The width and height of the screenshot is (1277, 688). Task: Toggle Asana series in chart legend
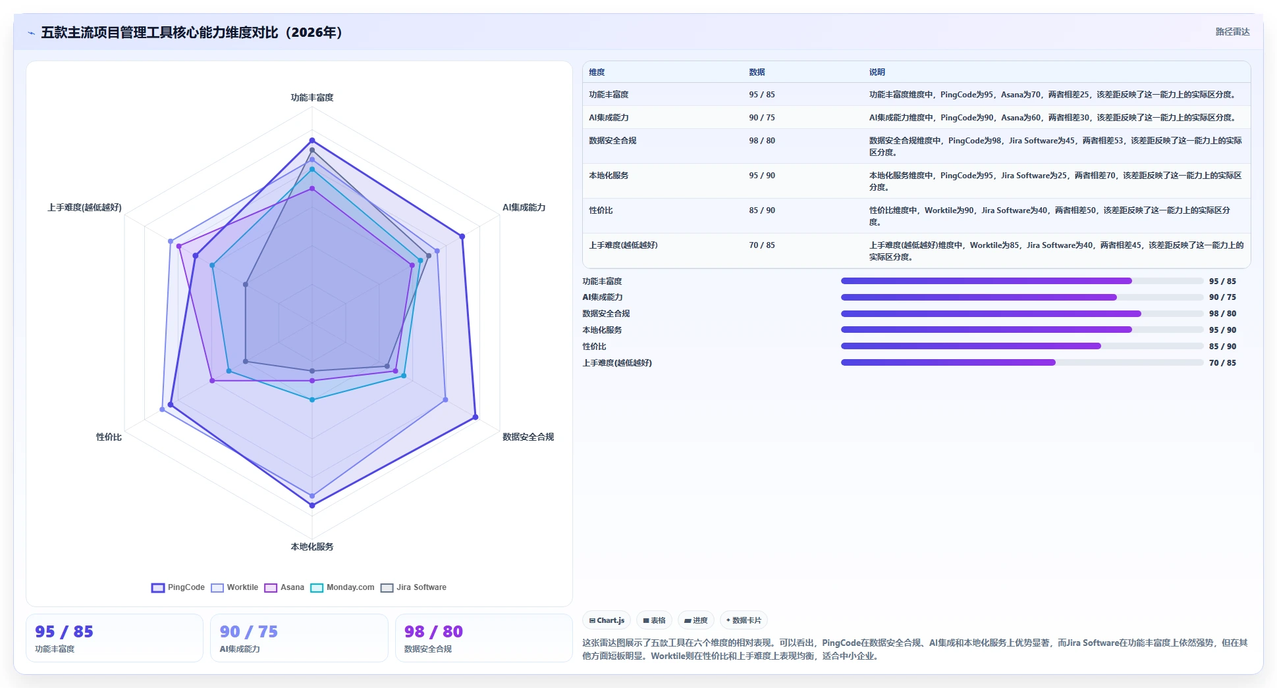tap(284, 587)
